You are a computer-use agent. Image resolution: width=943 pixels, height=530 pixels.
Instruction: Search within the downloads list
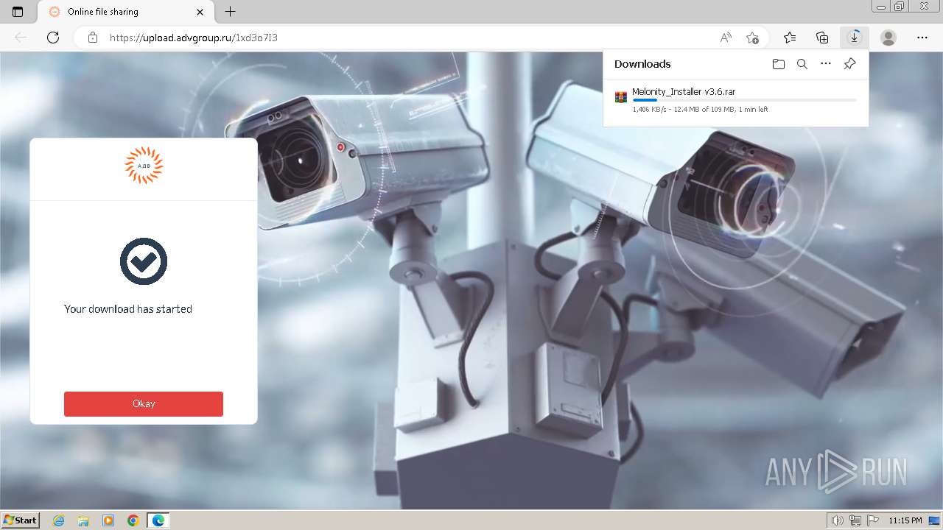click(x=802, y=64)
